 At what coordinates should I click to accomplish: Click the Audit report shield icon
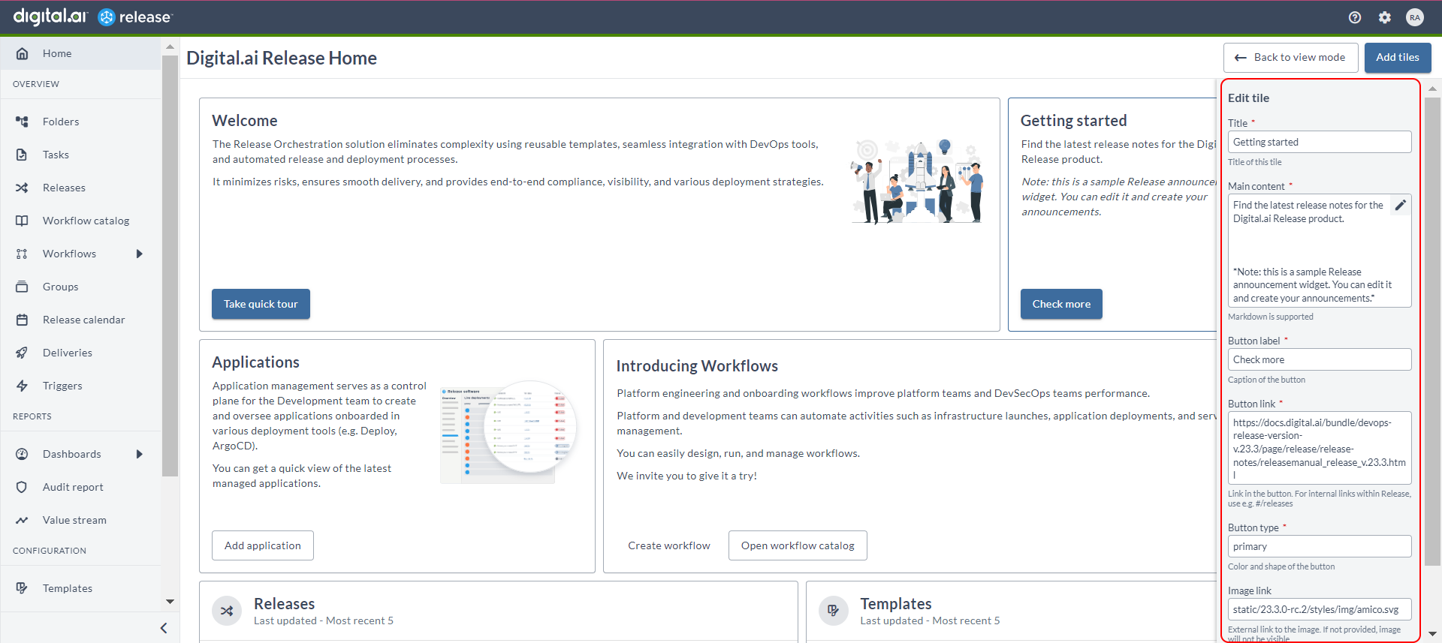tap(23, 487)
